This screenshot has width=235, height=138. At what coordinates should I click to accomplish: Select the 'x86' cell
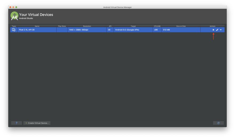coord(157,30)
